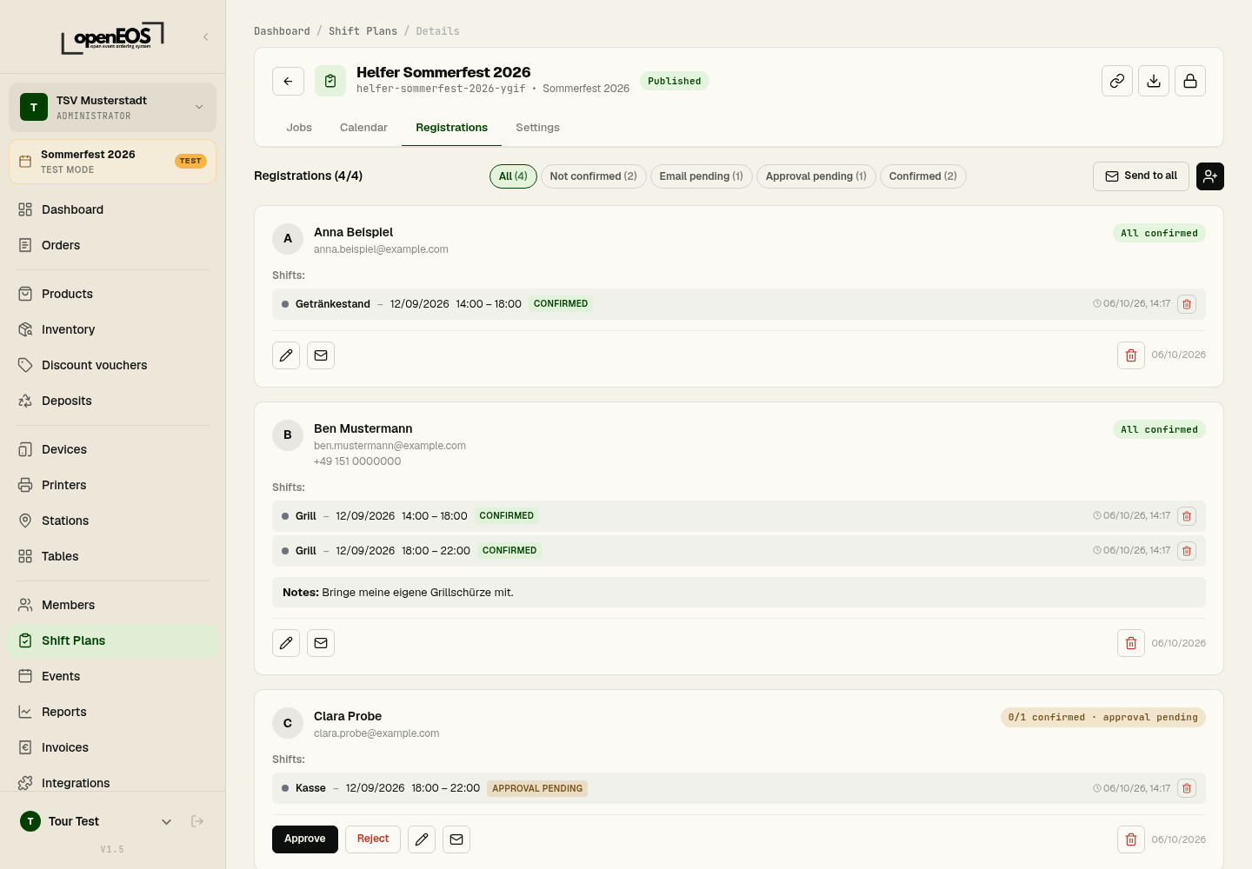Screen dimensions: 1252x869
Task: Open Shift Plans breadcrumb link
Action: 363,31
